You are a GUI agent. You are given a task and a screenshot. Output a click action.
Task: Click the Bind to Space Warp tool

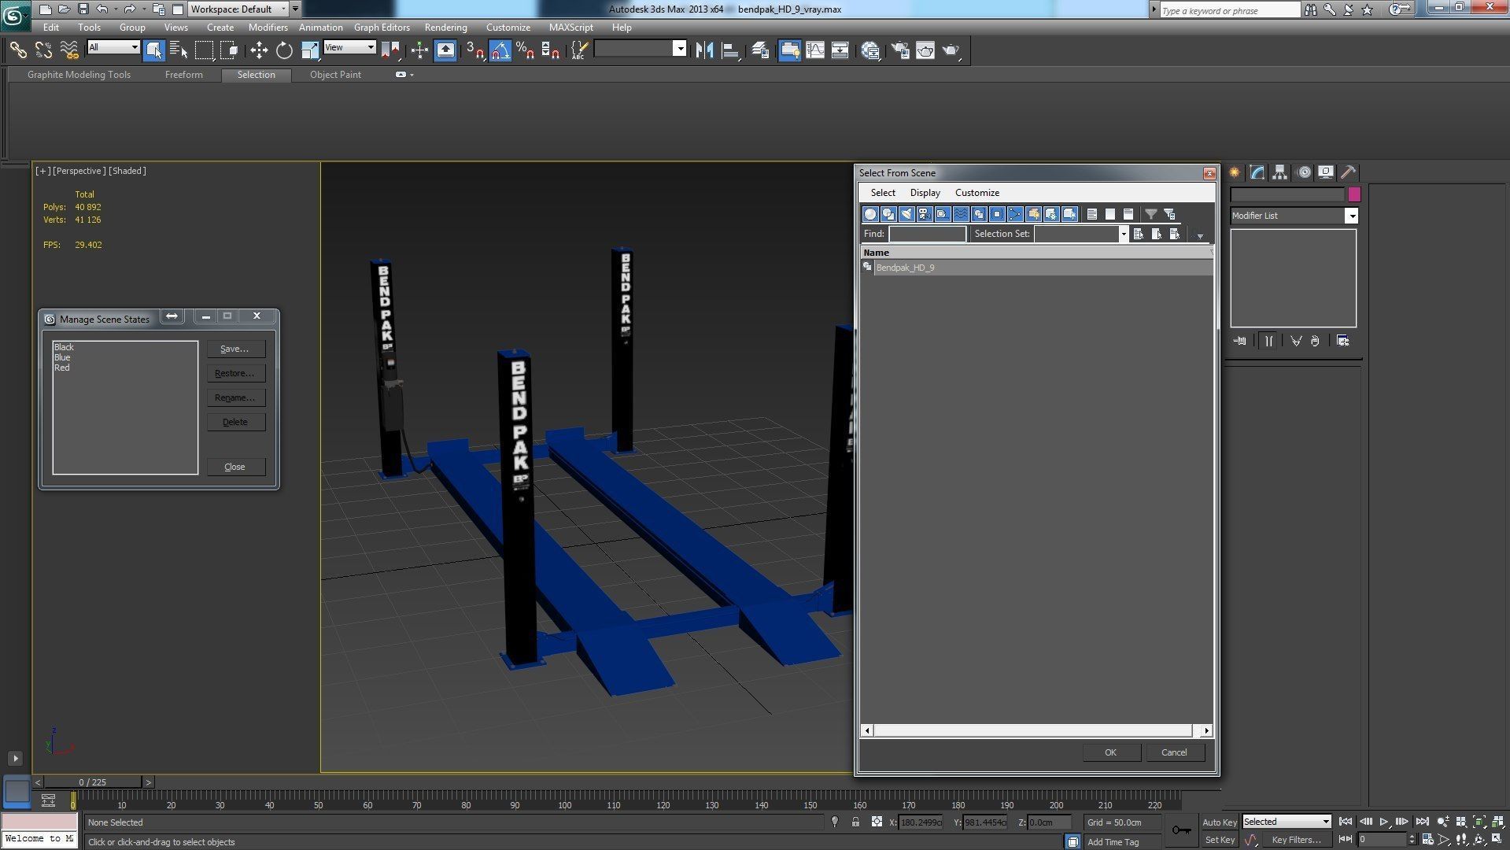click(69, 50)
